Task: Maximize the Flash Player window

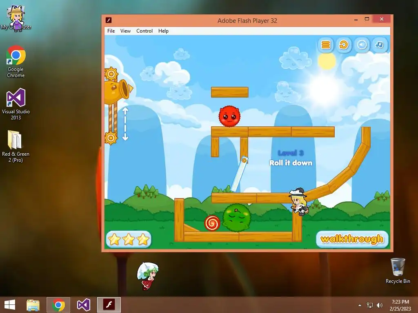Action: pyautogui.click(x=367, y=19)
